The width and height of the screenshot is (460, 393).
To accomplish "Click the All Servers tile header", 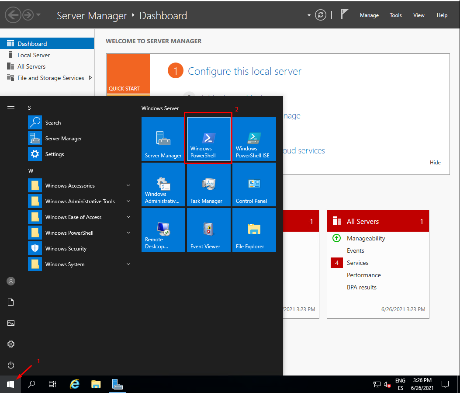I will click(x=378, y=221).
